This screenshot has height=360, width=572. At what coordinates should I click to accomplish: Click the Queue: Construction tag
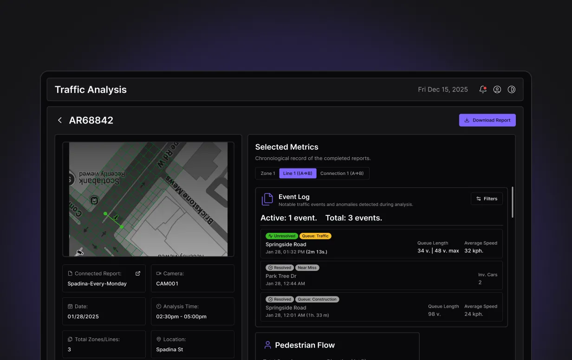(318, 299)
